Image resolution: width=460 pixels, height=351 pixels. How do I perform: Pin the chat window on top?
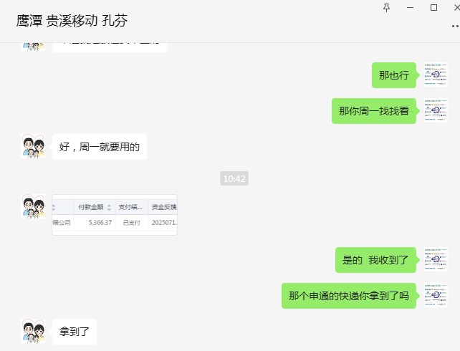[x=387, y=8]
